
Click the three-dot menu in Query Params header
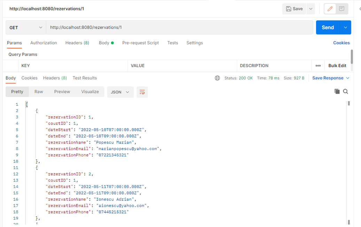(318, 65)
